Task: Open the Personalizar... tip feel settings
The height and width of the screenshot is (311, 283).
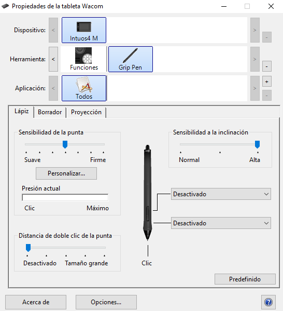Action: [x=66, y=173]
